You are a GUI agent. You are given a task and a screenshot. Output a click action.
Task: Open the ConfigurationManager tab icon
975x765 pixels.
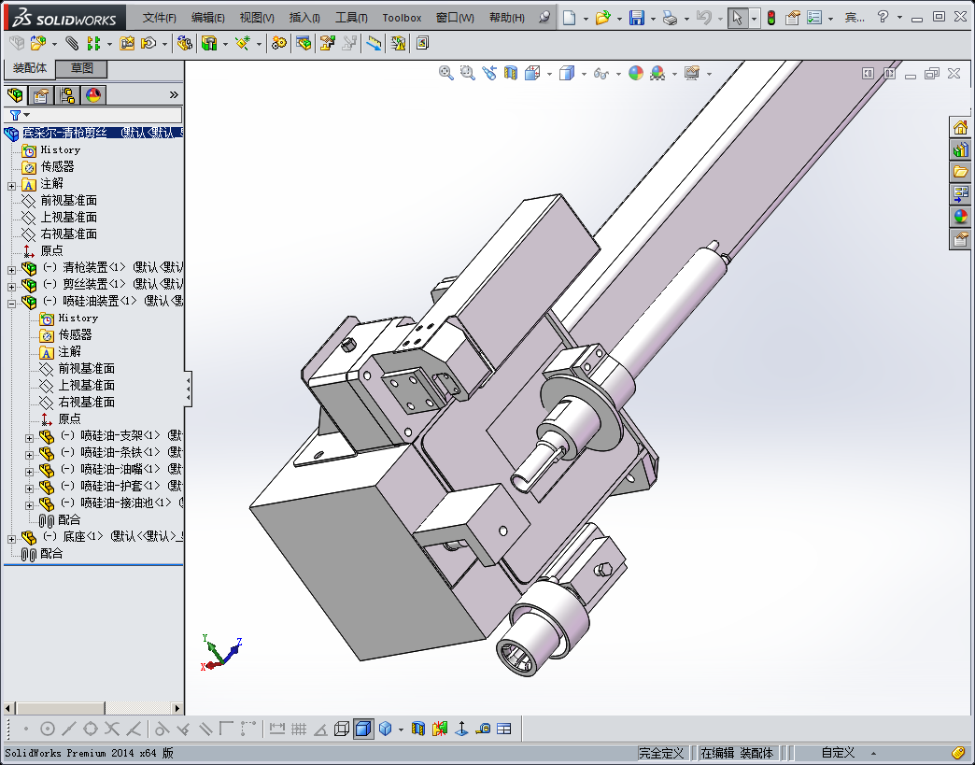(x=67, y=95)
